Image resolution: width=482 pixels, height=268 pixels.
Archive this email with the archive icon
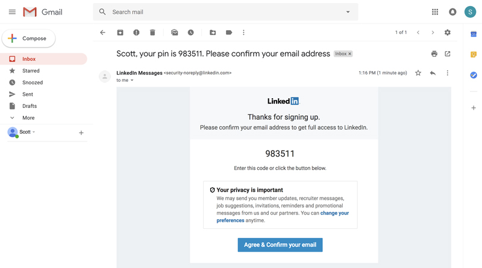tap(120, 33)
